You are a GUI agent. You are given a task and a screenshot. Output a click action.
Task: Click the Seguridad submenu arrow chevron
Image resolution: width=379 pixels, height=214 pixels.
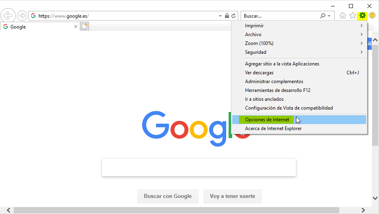362,52
